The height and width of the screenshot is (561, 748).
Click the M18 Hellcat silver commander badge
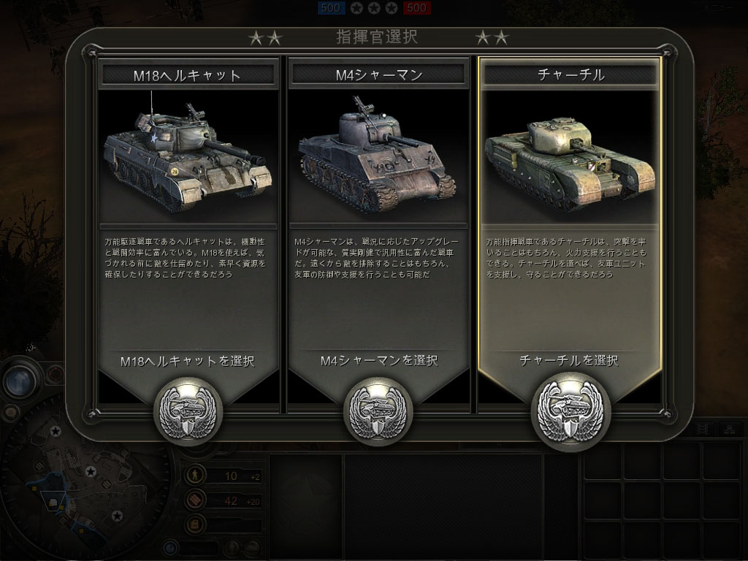[x=188, y=412]
